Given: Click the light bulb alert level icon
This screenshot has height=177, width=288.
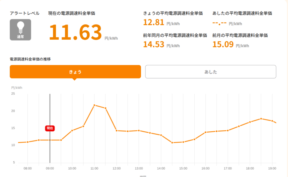Looking at the screenshot, I should tap(20, 30).
